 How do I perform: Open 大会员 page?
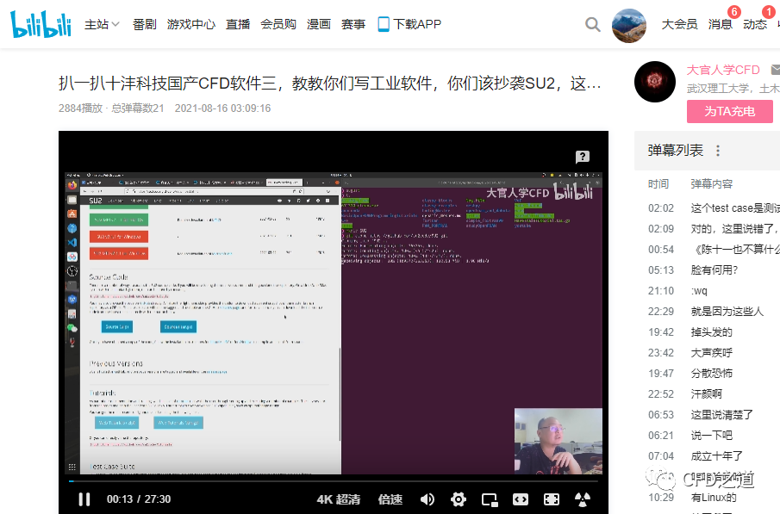point(679,24)
